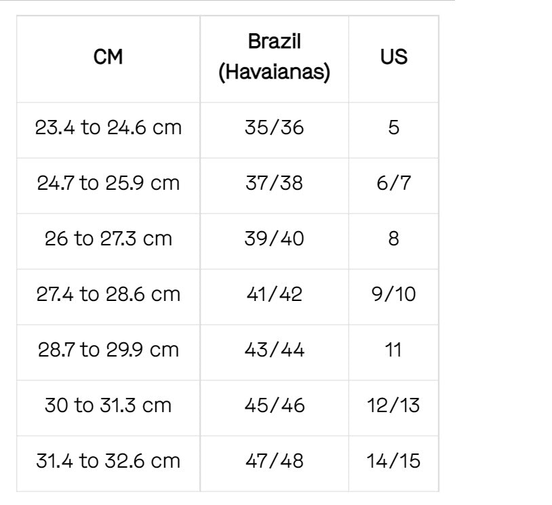Click the US column header
Screen dimensions: 552x505
click(x=393, y=58)
